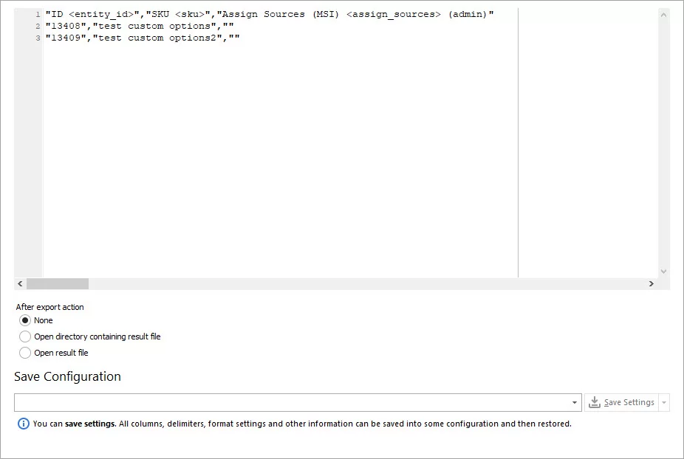The height and width of the screenshot is (459, 684).
Task: Click the info icon beside save settings hint
Action: [24, 424]
